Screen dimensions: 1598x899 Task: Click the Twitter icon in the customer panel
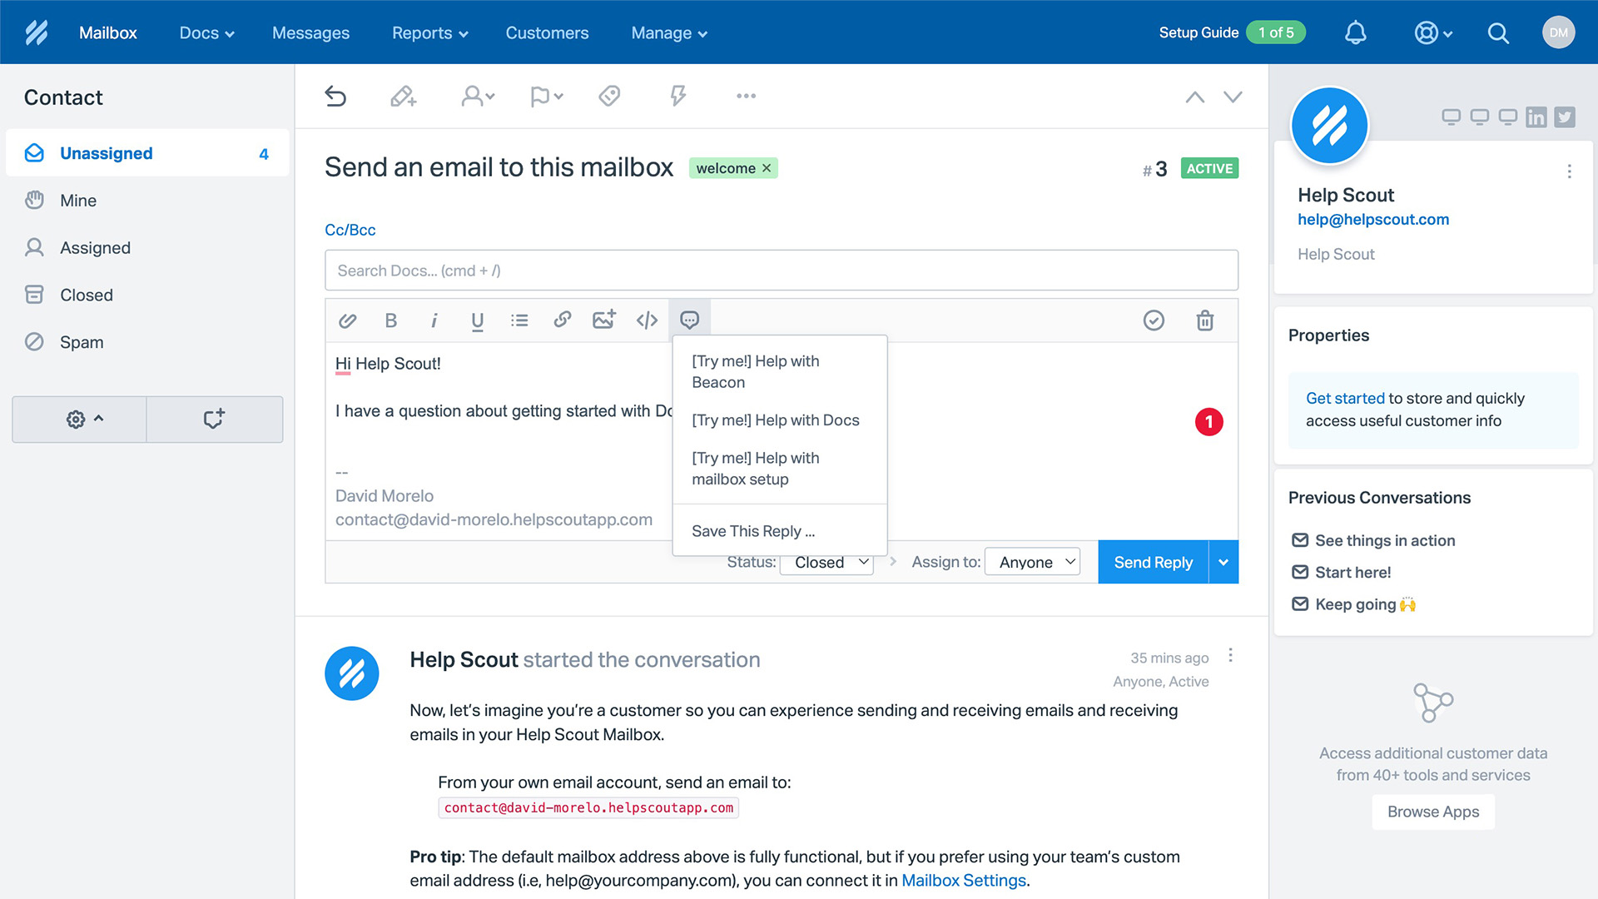pyautogui.click(x=1565, y=117)
